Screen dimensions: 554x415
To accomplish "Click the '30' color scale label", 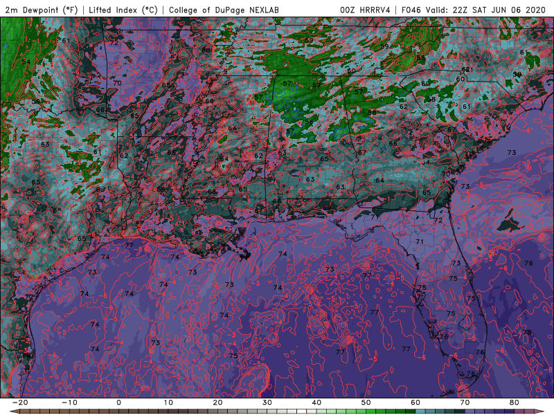I will pyautogui.click(x=267, y=403).
